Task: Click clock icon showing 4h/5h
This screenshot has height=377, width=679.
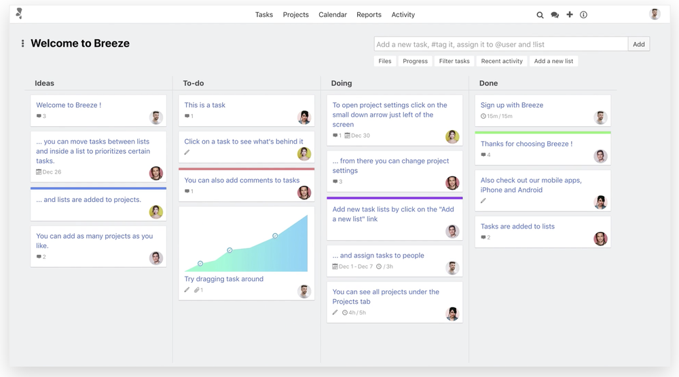Action: click(x=345, y=313)
